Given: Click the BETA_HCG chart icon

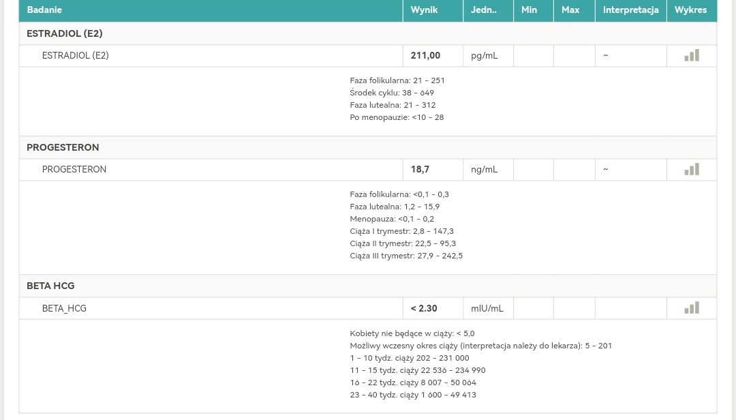Looking at the screenshot, I should [691, 308].
